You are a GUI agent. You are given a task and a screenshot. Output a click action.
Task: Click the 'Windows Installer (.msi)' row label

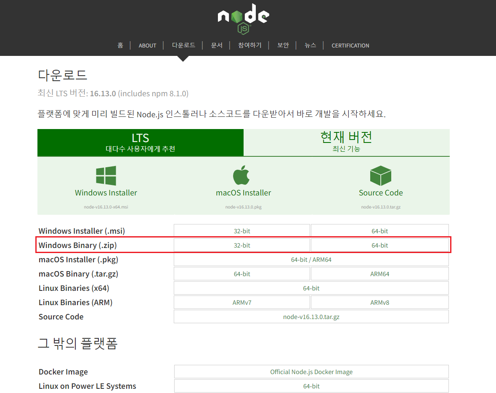82,231
